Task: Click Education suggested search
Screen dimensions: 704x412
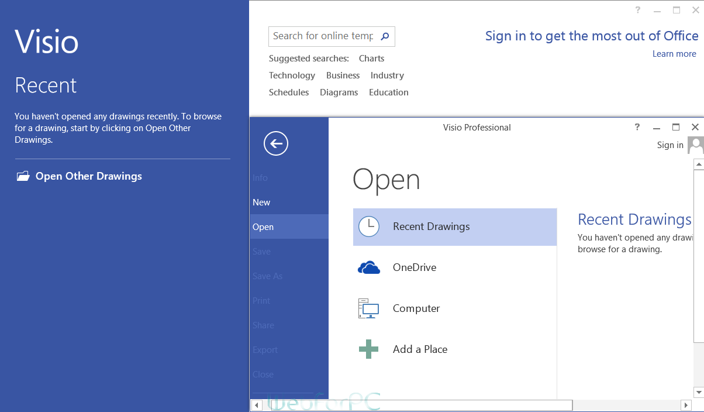Action: click(x=389, y=92)
